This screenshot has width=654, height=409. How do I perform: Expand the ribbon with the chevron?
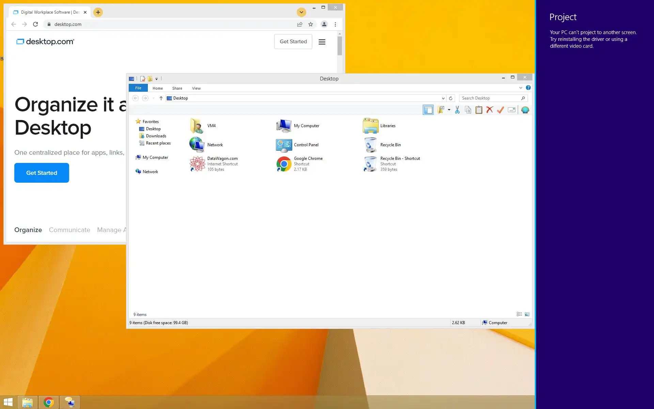[x=520, y=88]
